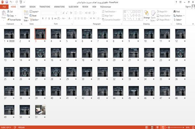Expand the Section dropdown

point(34,20)
